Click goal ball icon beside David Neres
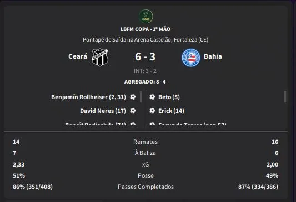Screen dimensions: 296x202 (133, 111)
